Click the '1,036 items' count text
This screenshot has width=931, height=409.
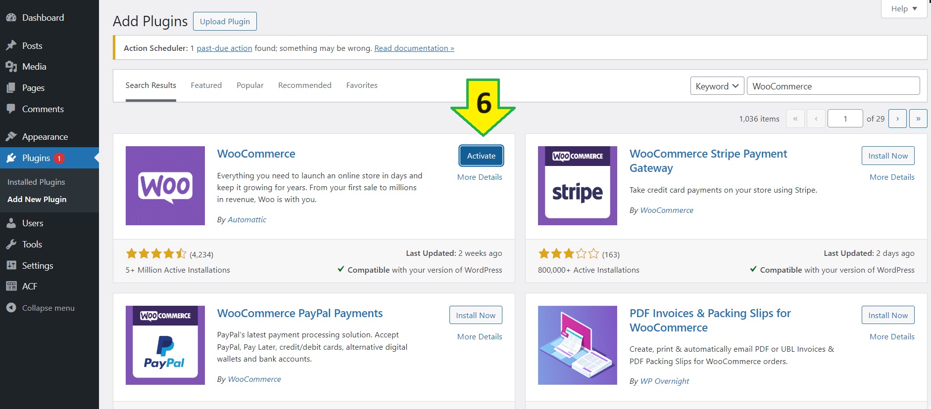[x=759, y=119]
